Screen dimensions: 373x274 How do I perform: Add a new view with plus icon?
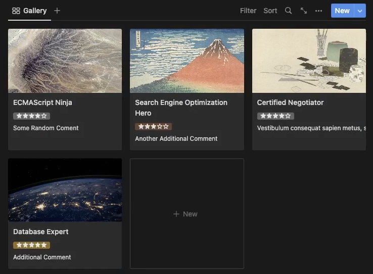tap(57, 11)
